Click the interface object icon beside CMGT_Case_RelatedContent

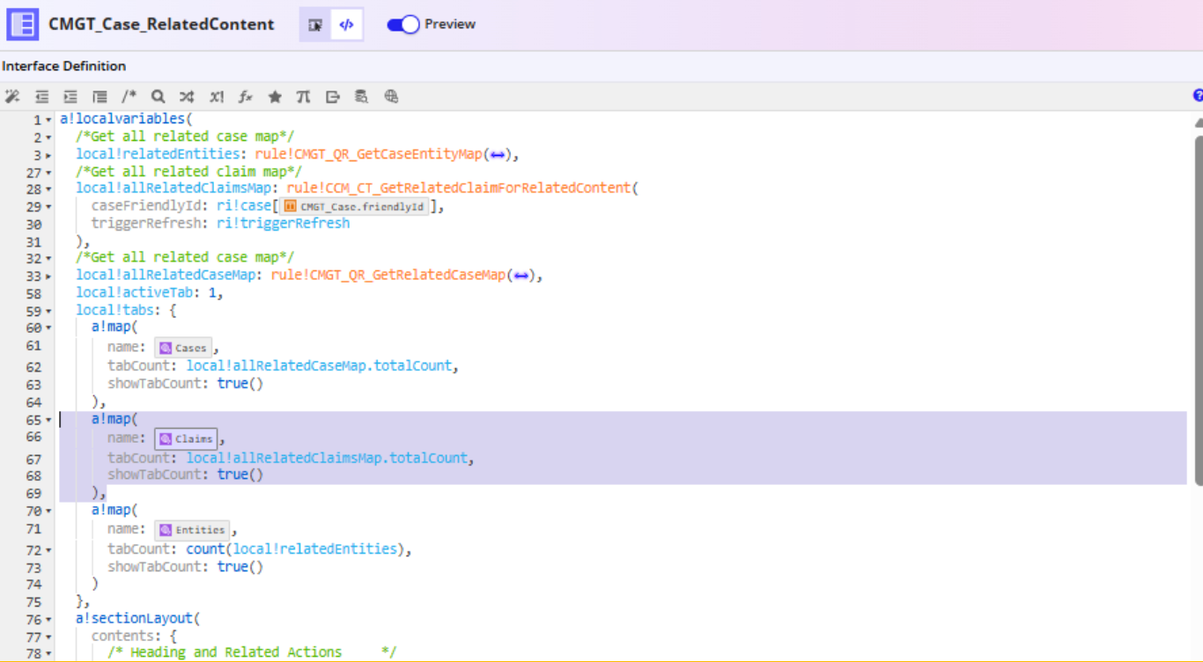pyautogui.click(x=22, y=25)
